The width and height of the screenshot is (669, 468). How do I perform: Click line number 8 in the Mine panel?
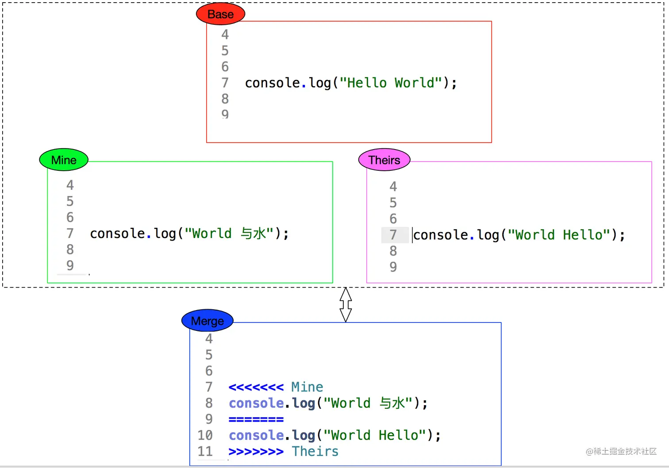click(x=70, y=249)
